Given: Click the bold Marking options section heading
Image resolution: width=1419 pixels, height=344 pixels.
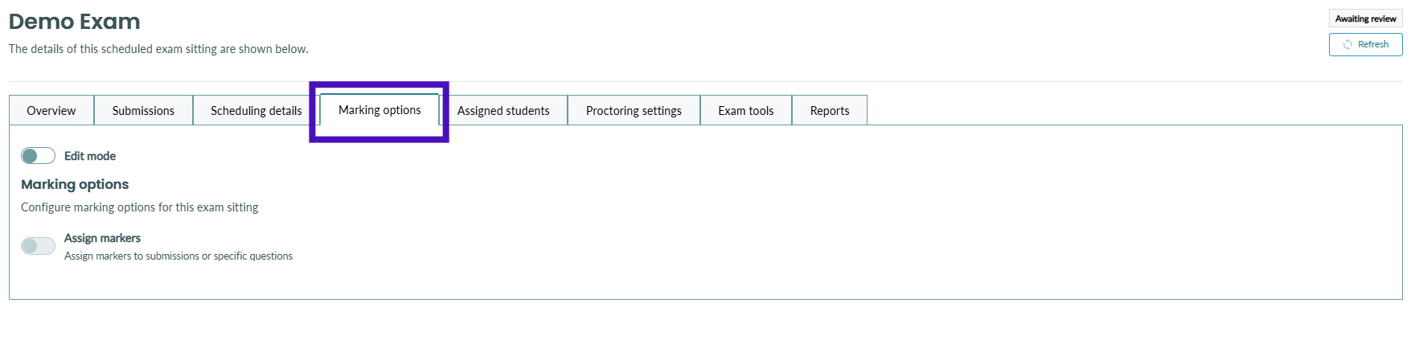Looking at the screenshot, I should [x=75, y=184].
